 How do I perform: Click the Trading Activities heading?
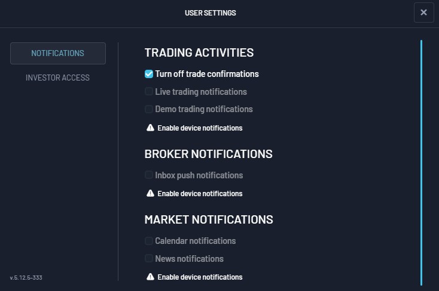click(199, 52)
